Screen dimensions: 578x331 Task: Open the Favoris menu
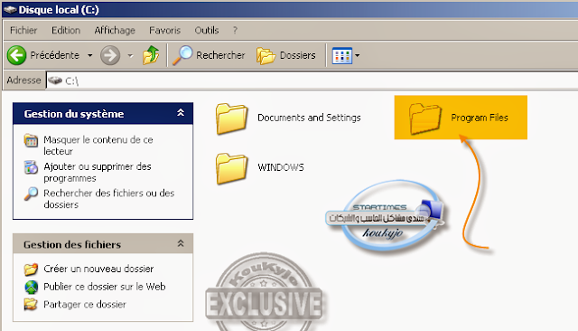164,30
